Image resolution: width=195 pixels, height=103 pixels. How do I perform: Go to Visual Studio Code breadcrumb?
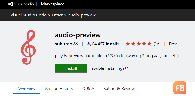pos(28,15)
